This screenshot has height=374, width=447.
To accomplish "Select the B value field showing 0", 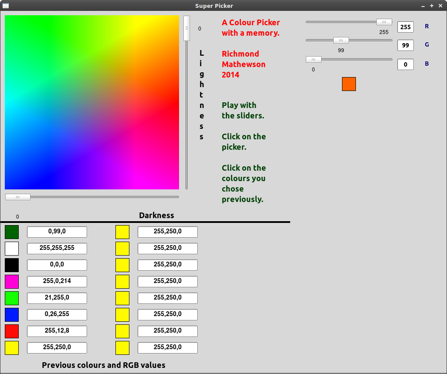I will 405,64.
